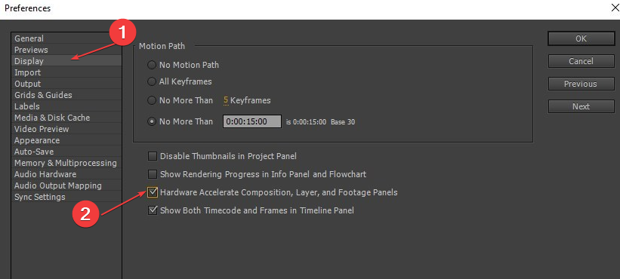Uncheck Hardware Accelerate Composition panels checkbox
This screenshot has width=620, height=279.
(153, 192)
